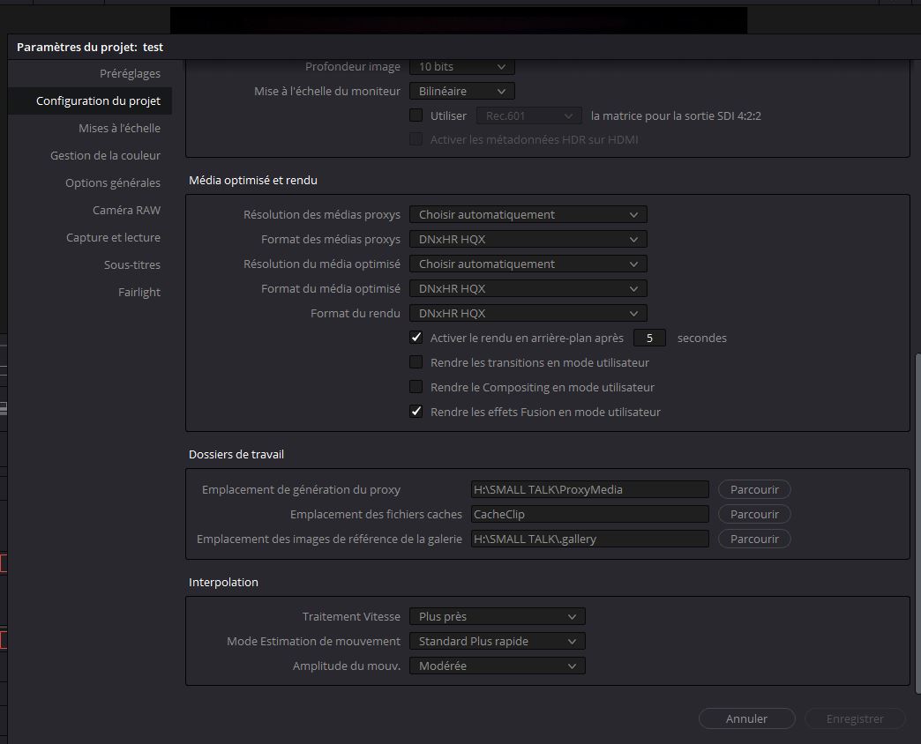Select Gestion de la couleur in sidebar
The height and width of the screenshot is (744, 921).
[x=105, y=155]
